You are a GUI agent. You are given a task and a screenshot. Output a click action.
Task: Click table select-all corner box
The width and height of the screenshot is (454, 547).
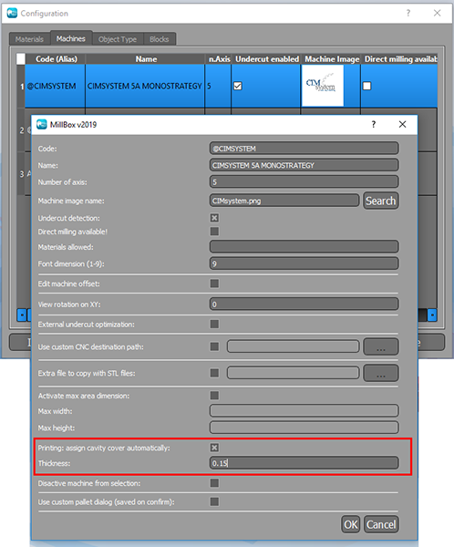tap(21, 58)
